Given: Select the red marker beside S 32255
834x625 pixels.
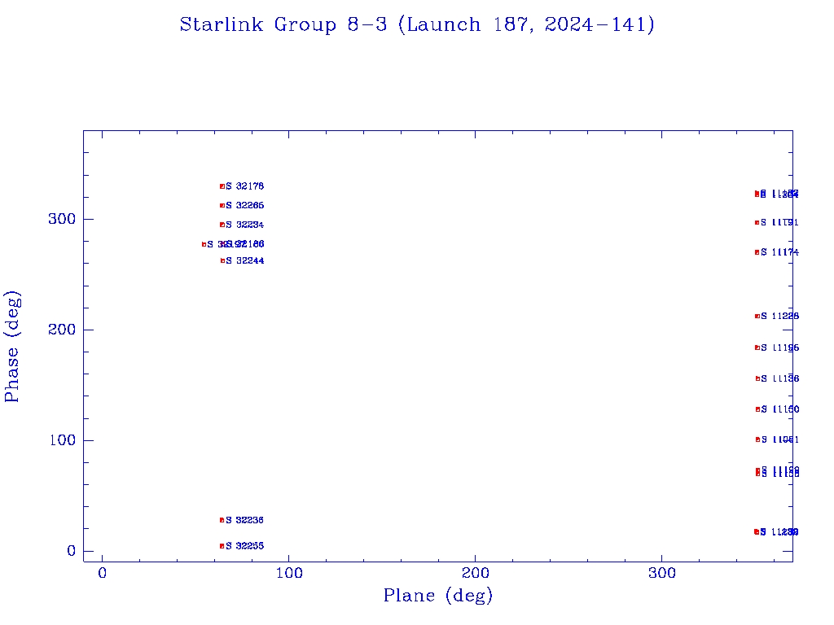Looking at the screenshot, I should 222,546.
